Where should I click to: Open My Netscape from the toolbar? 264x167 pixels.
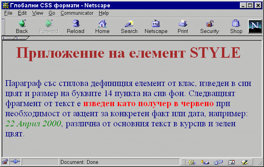click(156, 26)
